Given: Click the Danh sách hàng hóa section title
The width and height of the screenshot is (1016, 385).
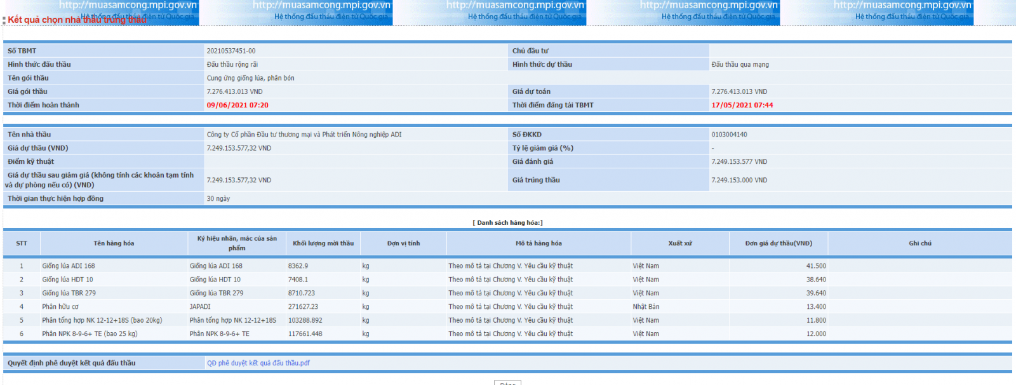Looking at the screenshot, I should click(507, 223).
